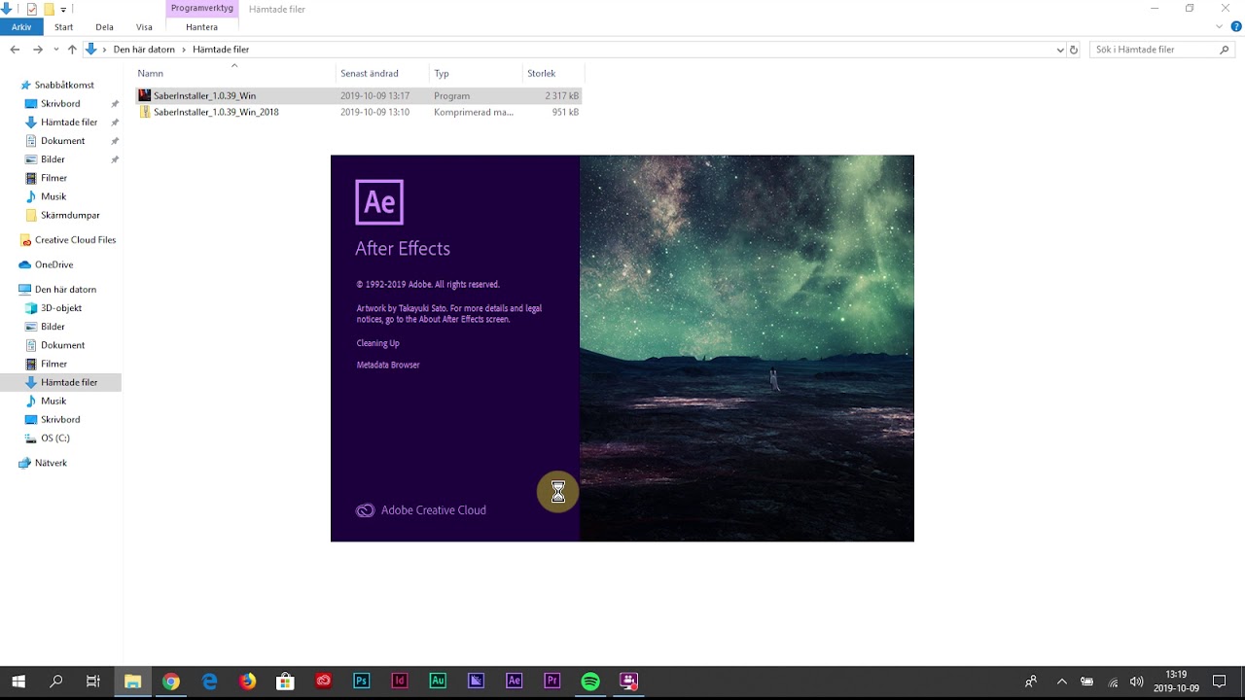Open After Effects from the taskbar
The height and width of the screenshot is (700, 1245).
point(514,682)
